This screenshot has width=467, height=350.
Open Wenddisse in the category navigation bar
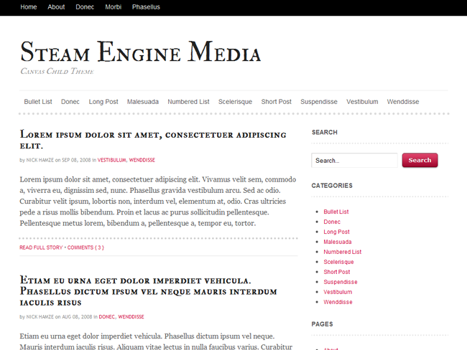[403, 102]
